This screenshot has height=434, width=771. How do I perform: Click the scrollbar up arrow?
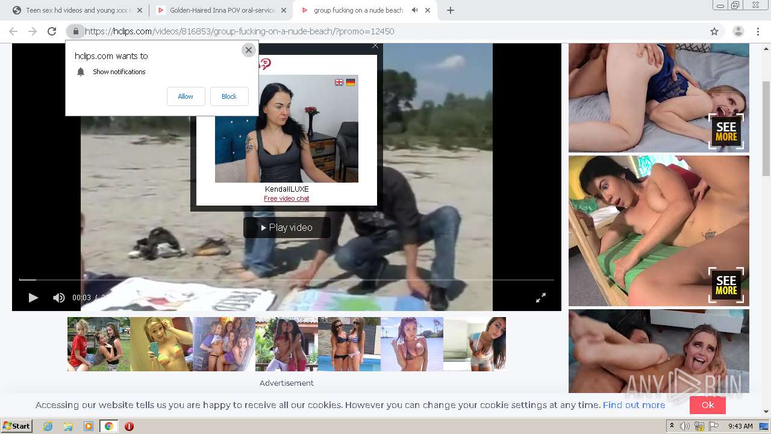(x=766, y=48)
